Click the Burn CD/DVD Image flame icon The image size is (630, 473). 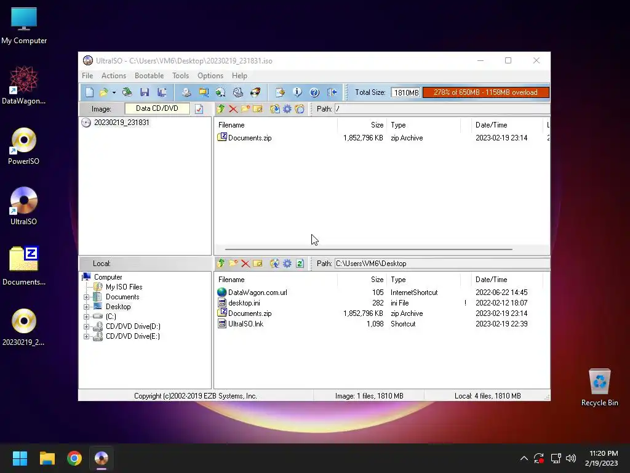[x=255, y=92]
